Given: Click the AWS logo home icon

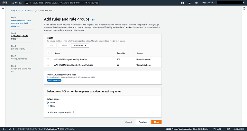Looking at the screenshot, I should tap(5, 3).
